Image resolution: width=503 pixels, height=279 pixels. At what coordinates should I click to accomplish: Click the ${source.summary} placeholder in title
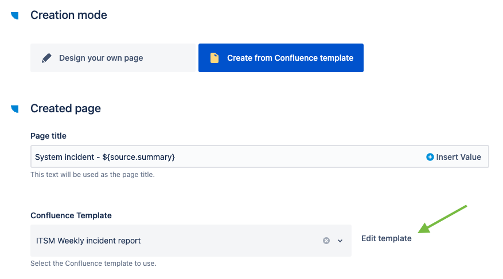point(138,157)
